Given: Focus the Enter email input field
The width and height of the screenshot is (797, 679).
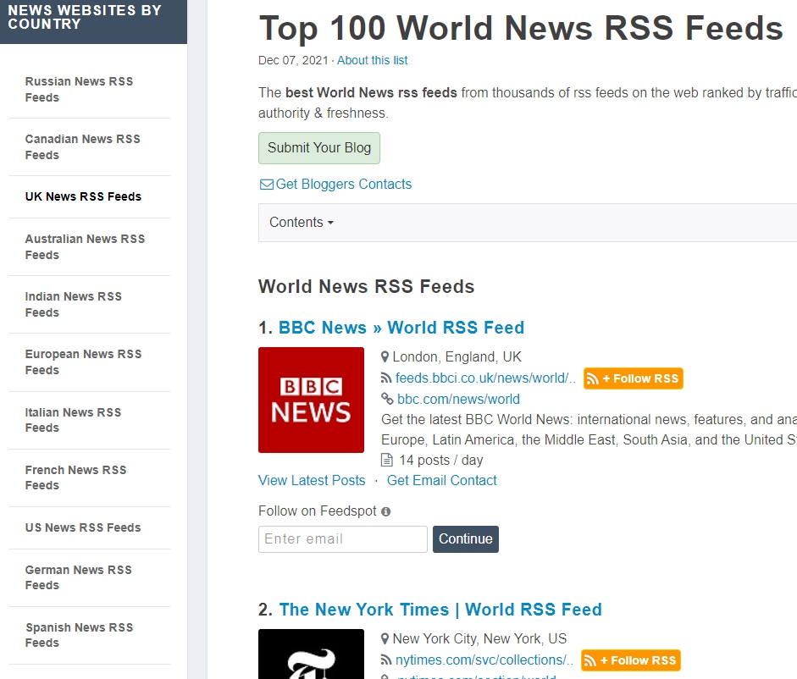Looking at the screenshot, I should (342, 539).
